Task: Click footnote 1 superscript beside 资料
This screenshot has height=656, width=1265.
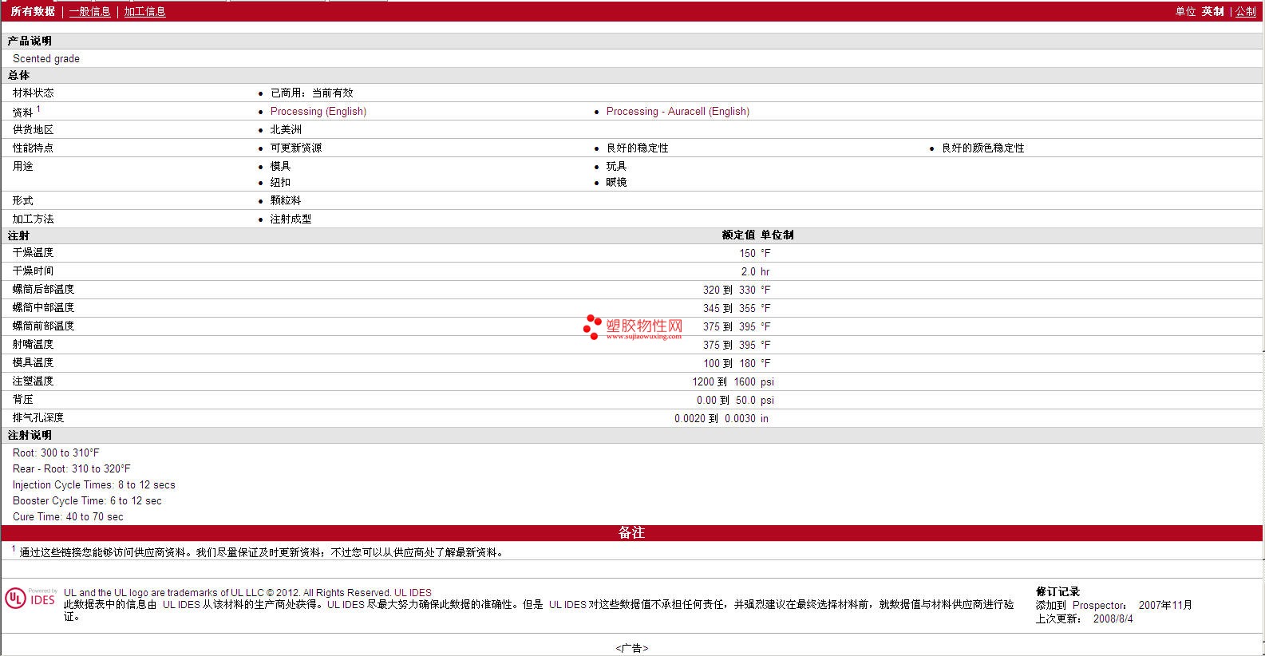Action: tap(38, 109)
